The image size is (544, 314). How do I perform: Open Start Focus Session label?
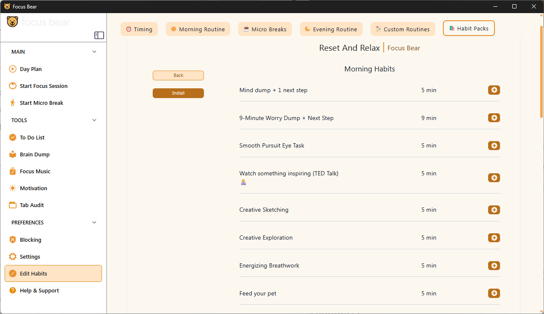44,86
